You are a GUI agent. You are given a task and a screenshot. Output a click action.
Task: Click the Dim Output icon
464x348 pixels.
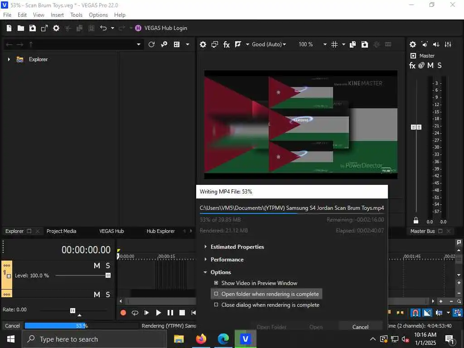(x=436, y=44)
